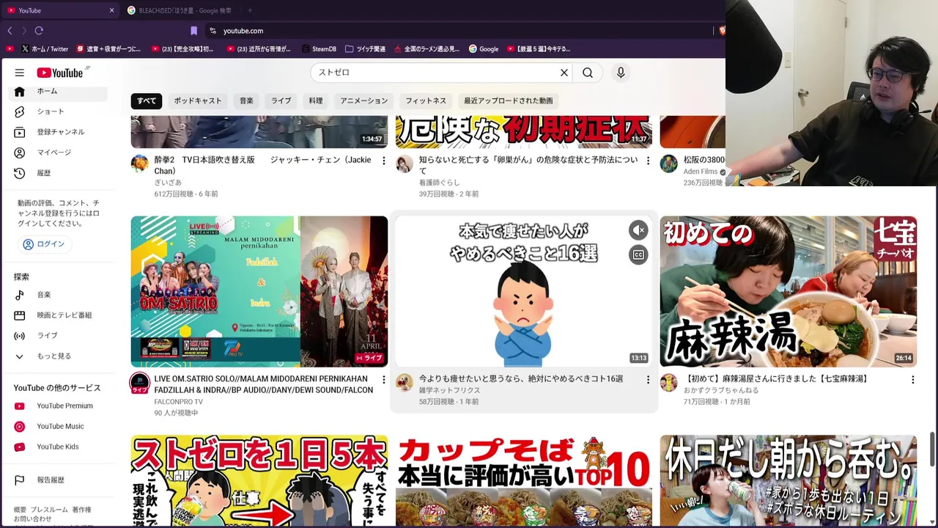This screenshot has height=528, width=938.
Task: Open the ツイッチ関連 bookmark folder
Action: point(365,49)
